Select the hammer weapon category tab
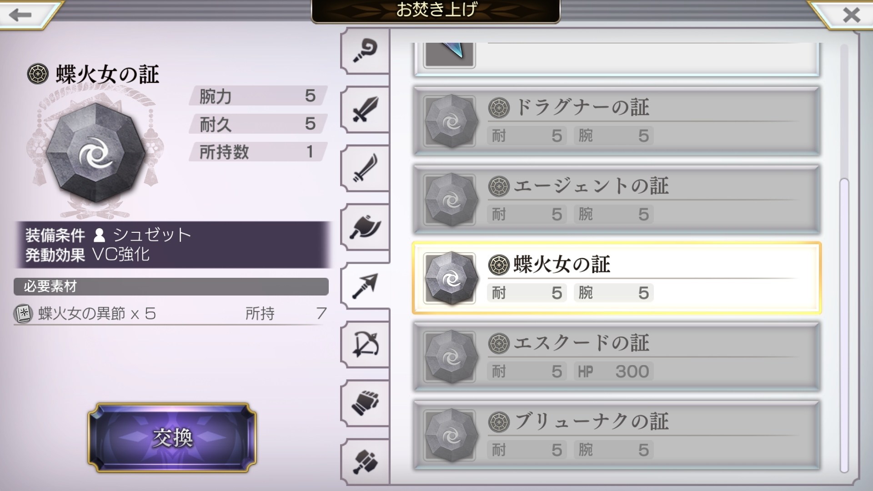Screen dimensions: 873x491 click(365, 462)
